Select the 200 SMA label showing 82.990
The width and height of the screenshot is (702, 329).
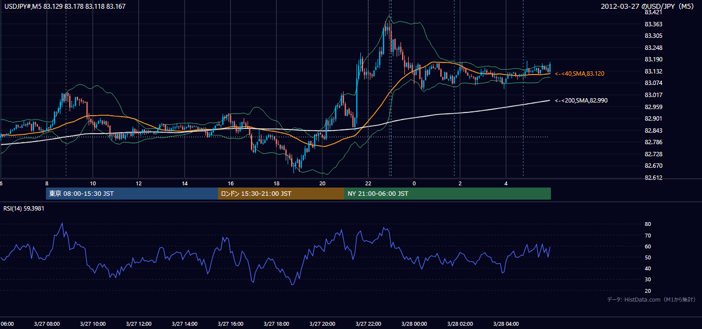click(x=581, y=100)
